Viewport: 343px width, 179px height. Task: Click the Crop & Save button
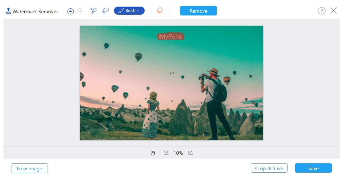click(269, 168)
